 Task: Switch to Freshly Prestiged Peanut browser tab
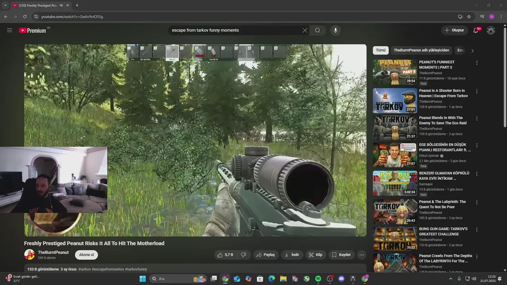(40, 6)
